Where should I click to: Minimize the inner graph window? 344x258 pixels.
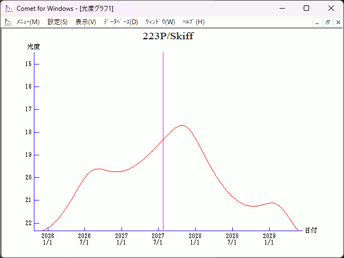pyautogui.click(x=318, y=22)
